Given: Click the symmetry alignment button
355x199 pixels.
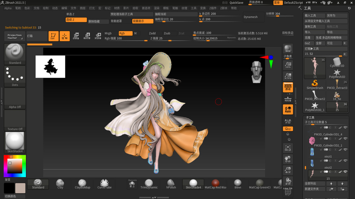Looking at the screenshot, I should [x=288, y=121].
